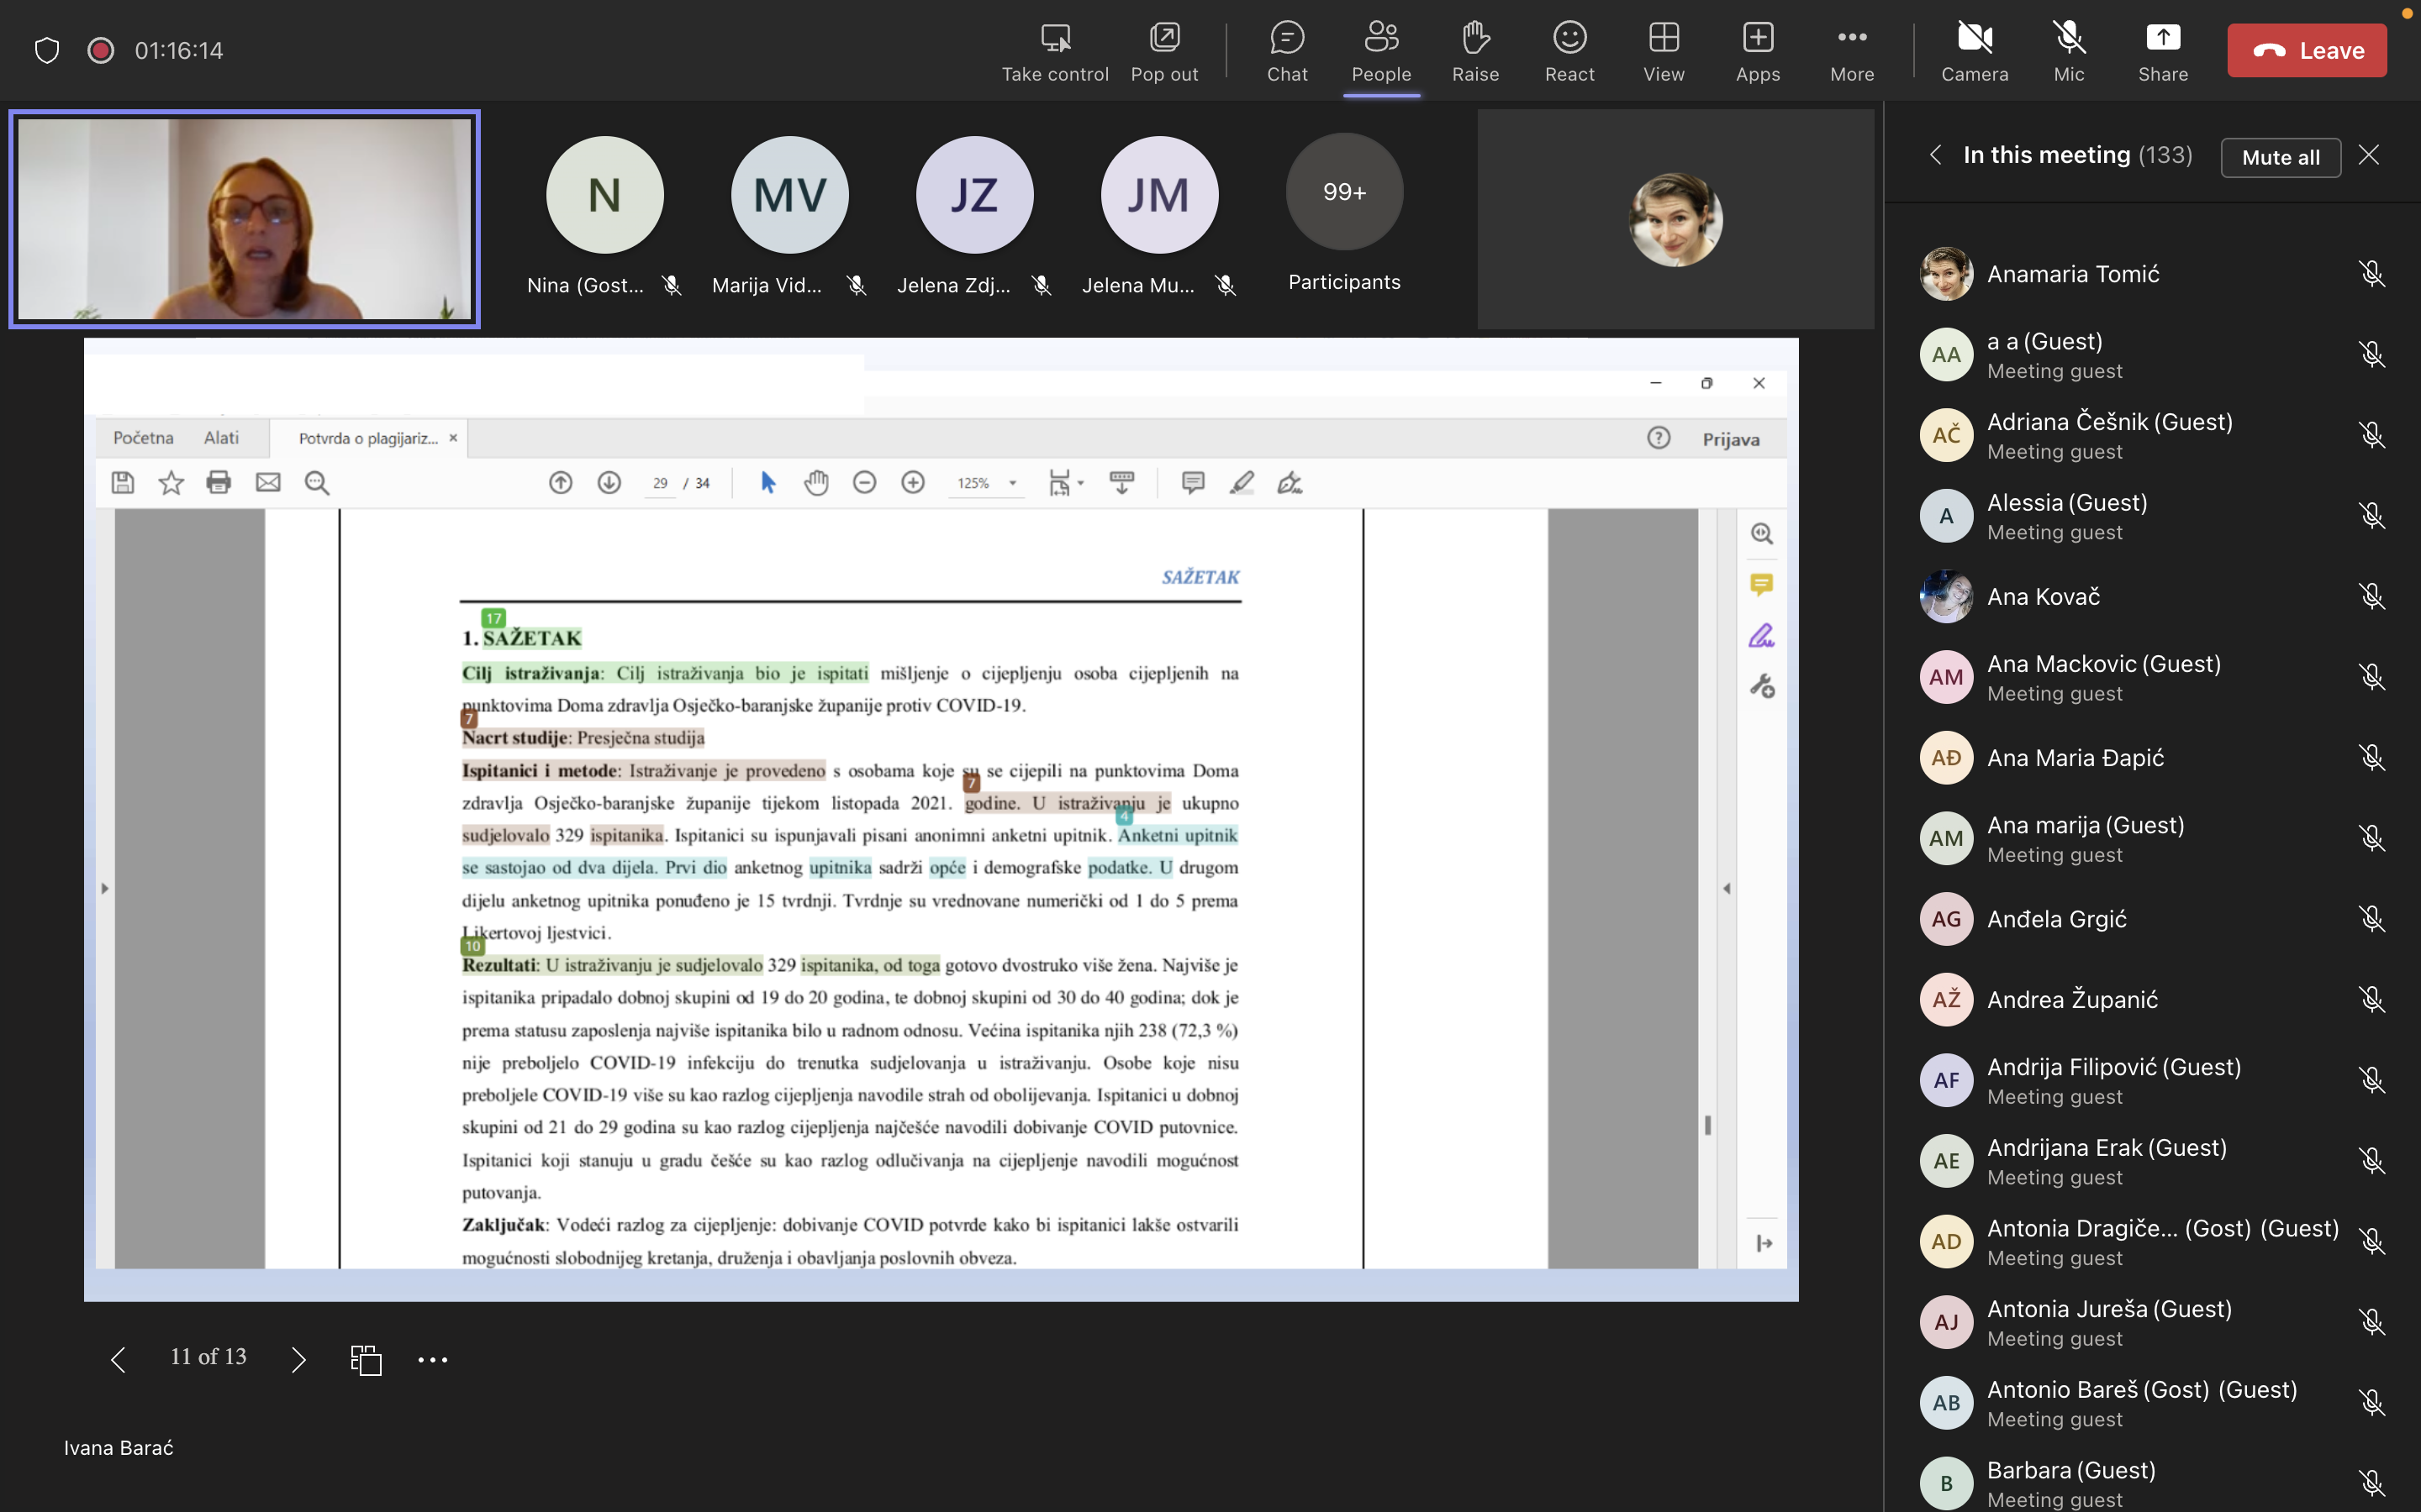
Task: Toggle the Camera on
Action: 1974,51
